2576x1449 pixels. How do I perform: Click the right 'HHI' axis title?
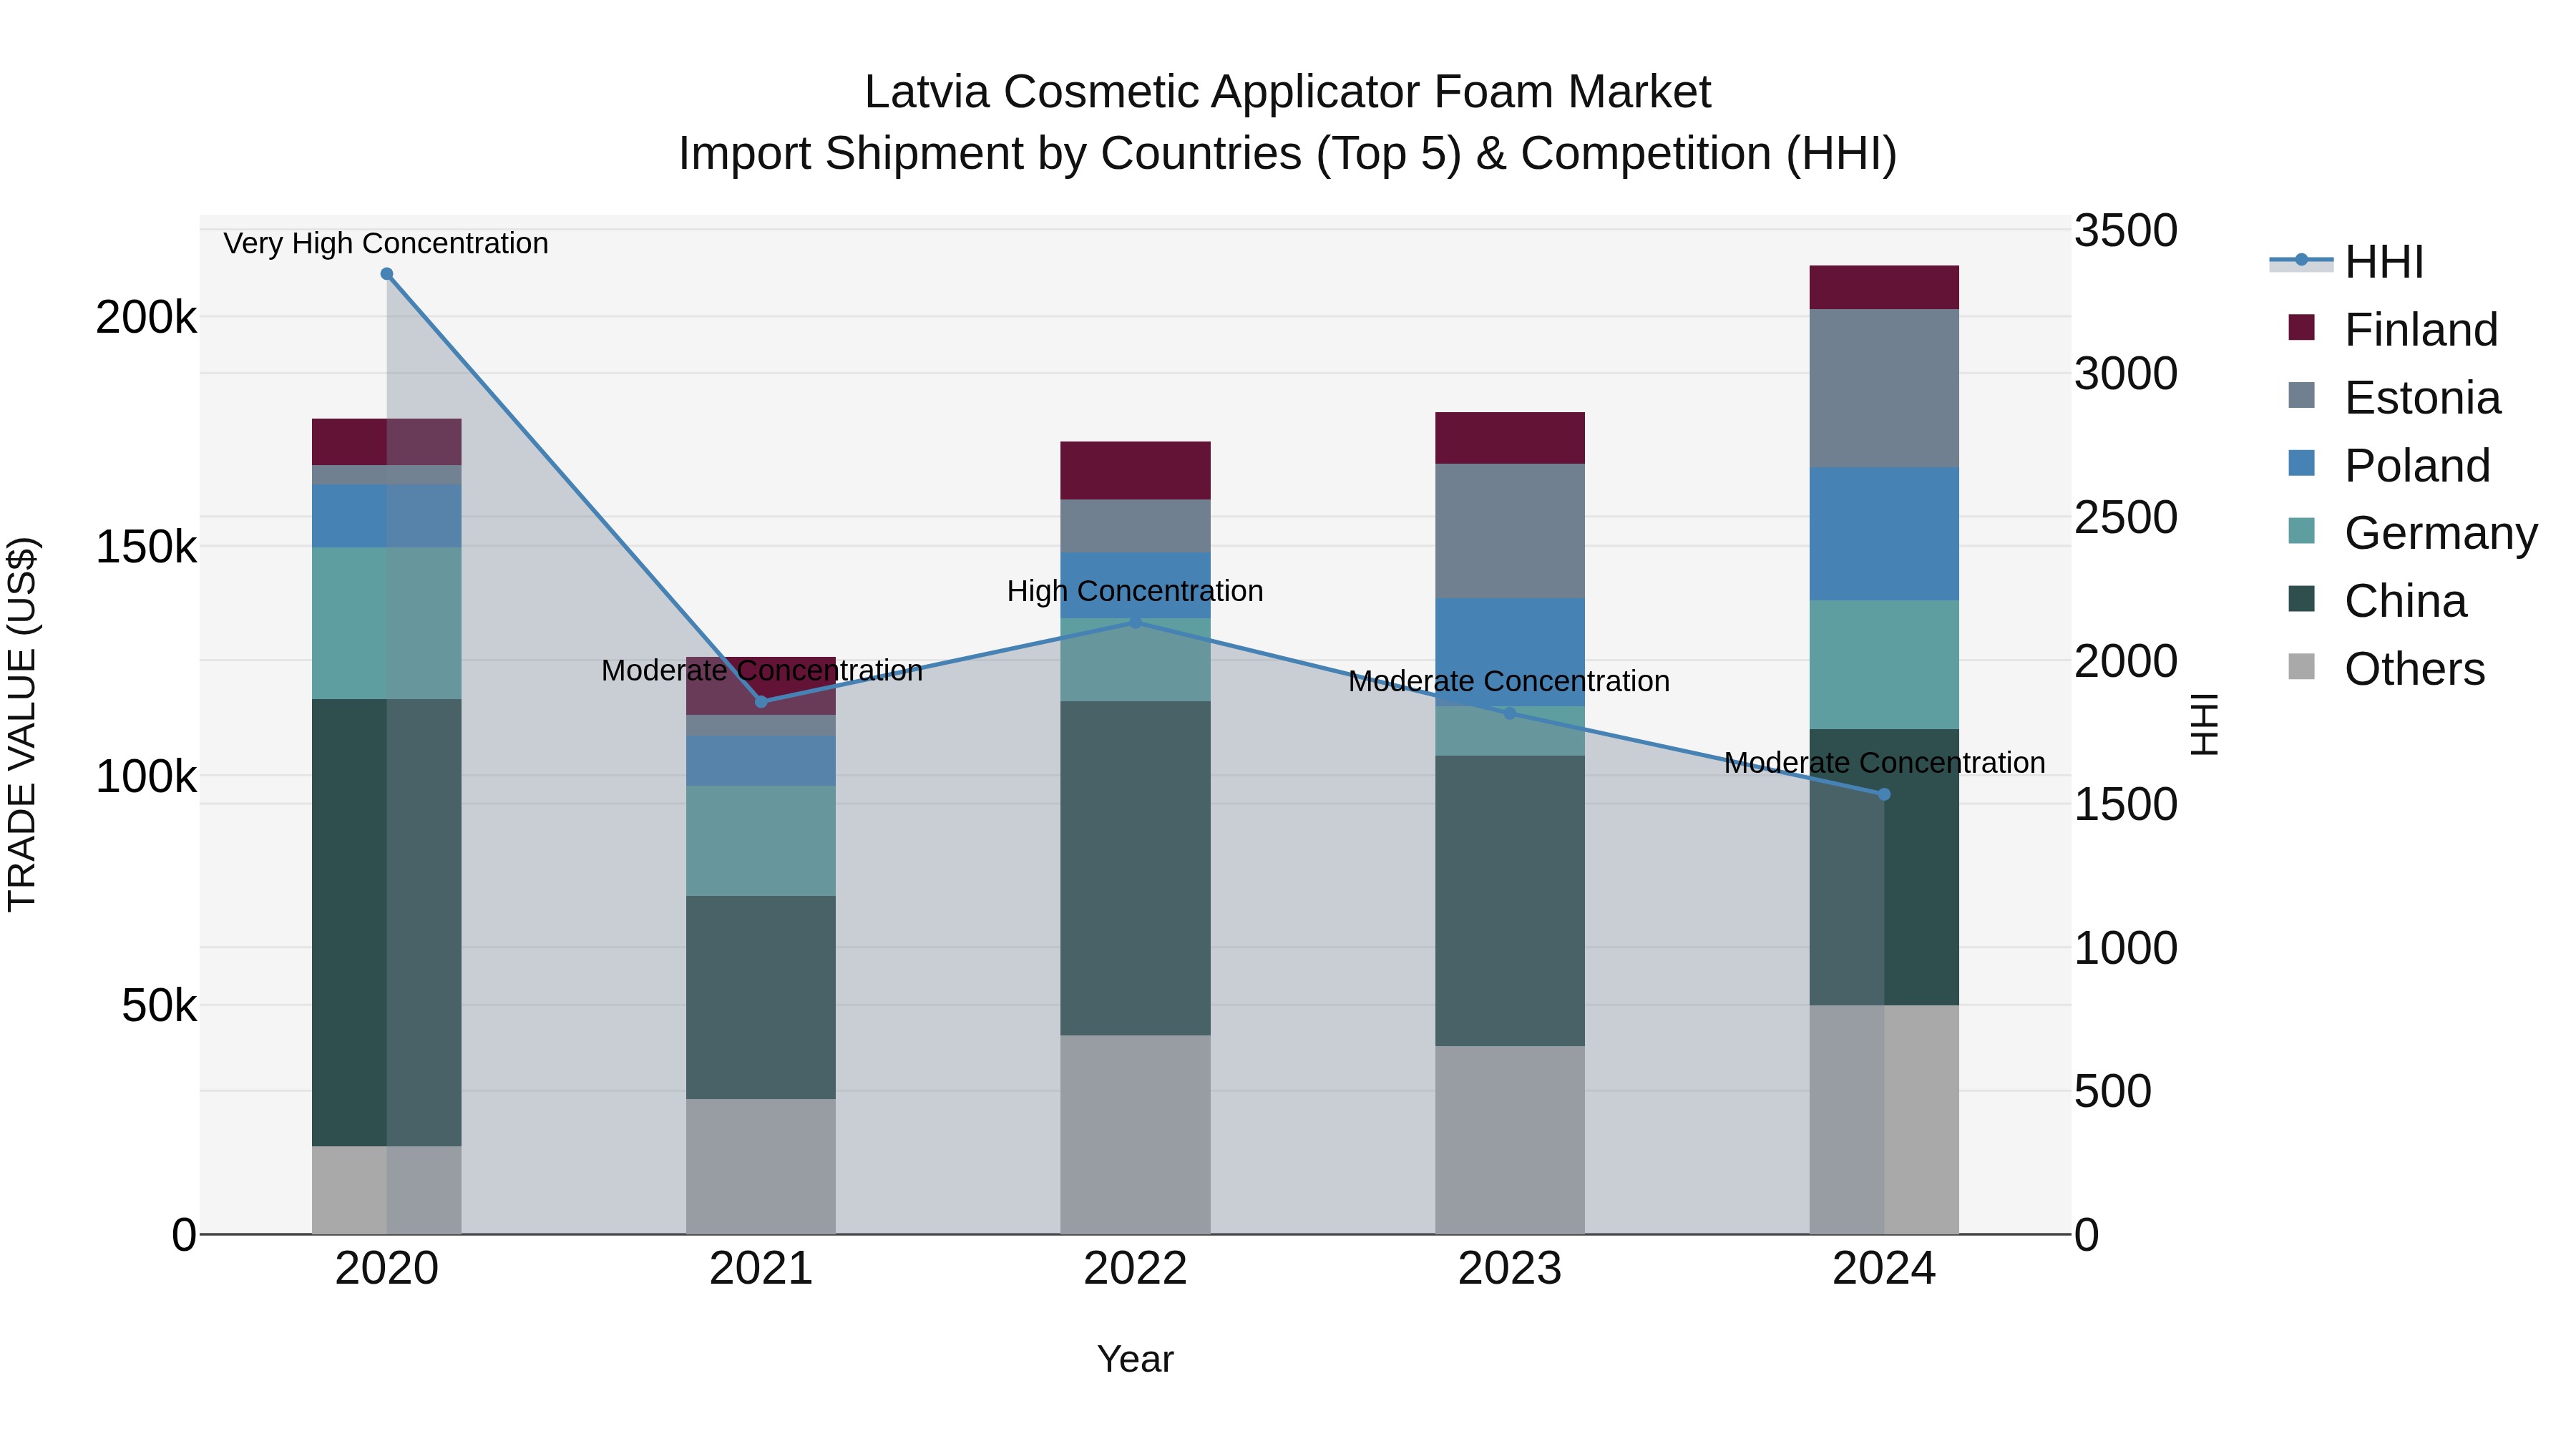coord(2204,724)
